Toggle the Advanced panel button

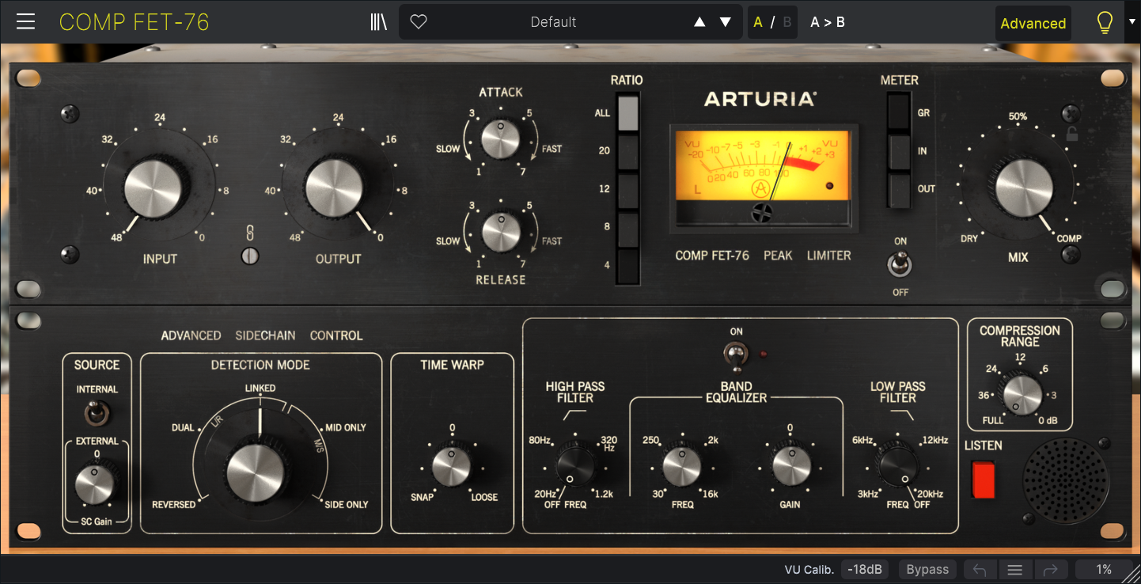point(1033,23)
